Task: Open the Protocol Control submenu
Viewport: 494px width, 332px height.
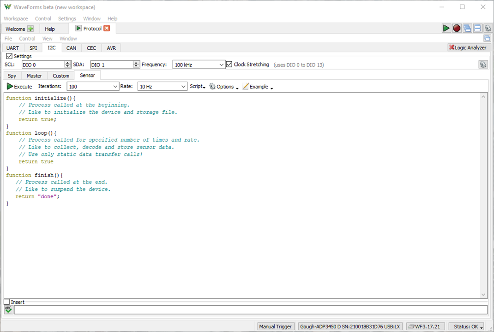Action: pos(27,38)
